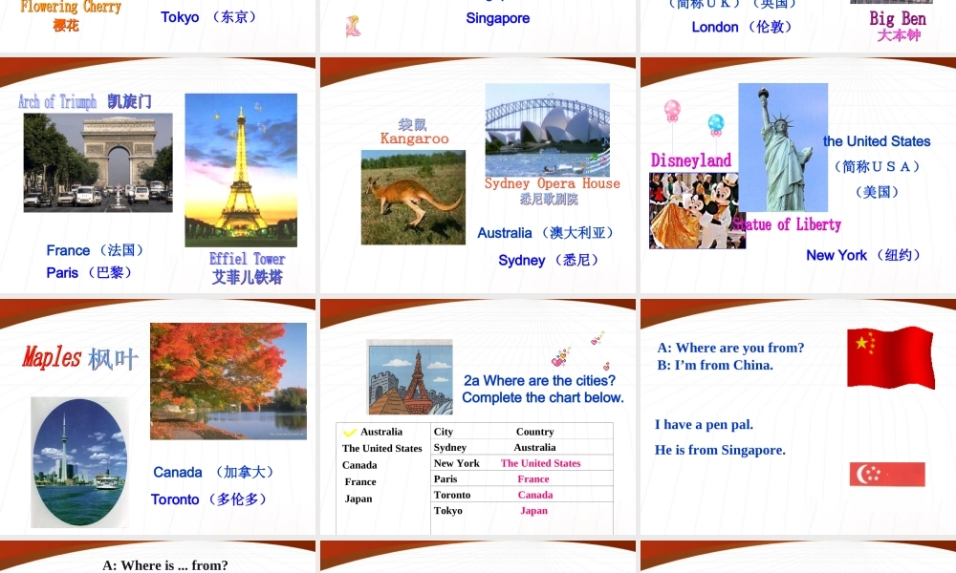The width and height of the screenshot is (956, 573).
Task: Click the pink 'The United States' answer cell
Action: click(x=541, y=463)
